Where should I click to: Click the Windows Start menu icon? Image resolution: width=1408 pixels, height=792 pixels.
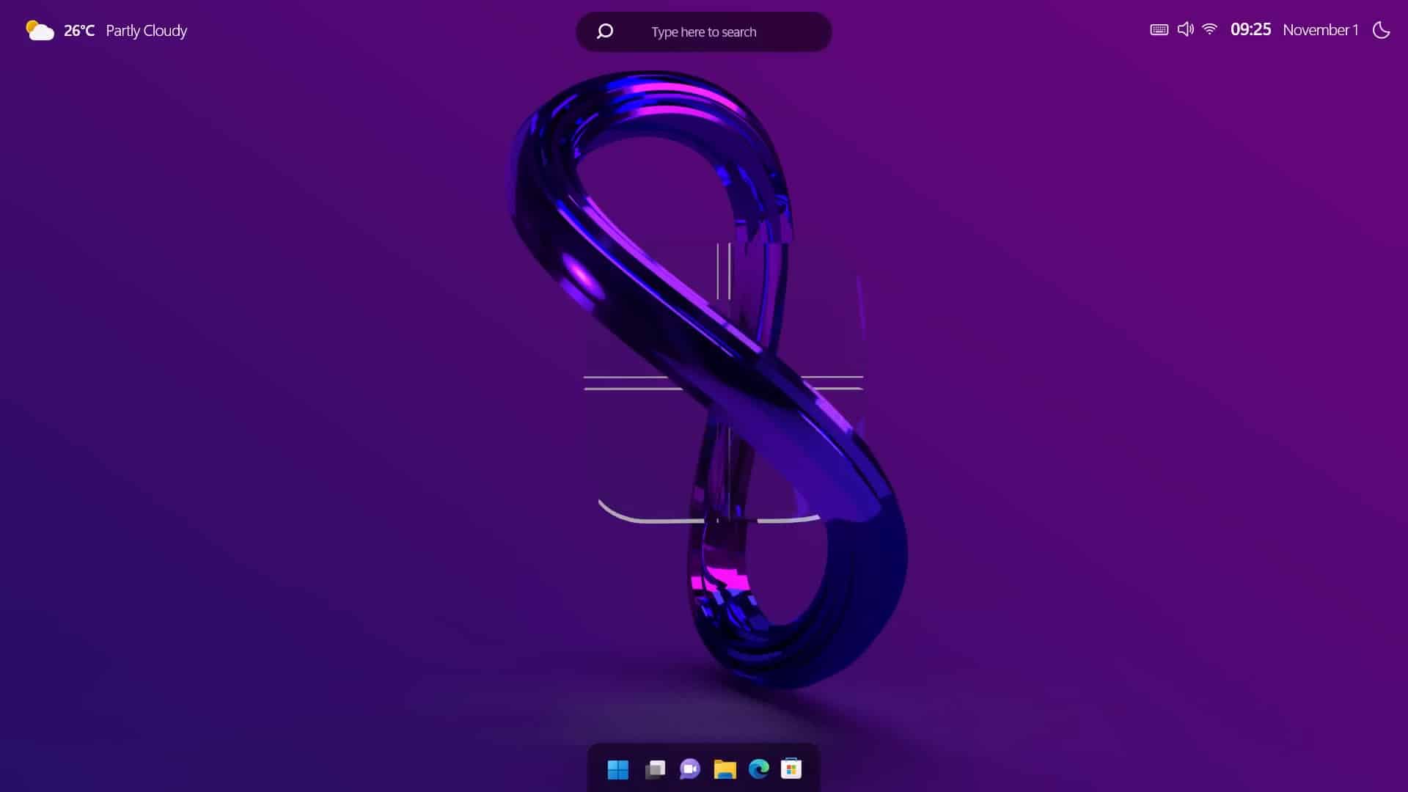(617, 769)
